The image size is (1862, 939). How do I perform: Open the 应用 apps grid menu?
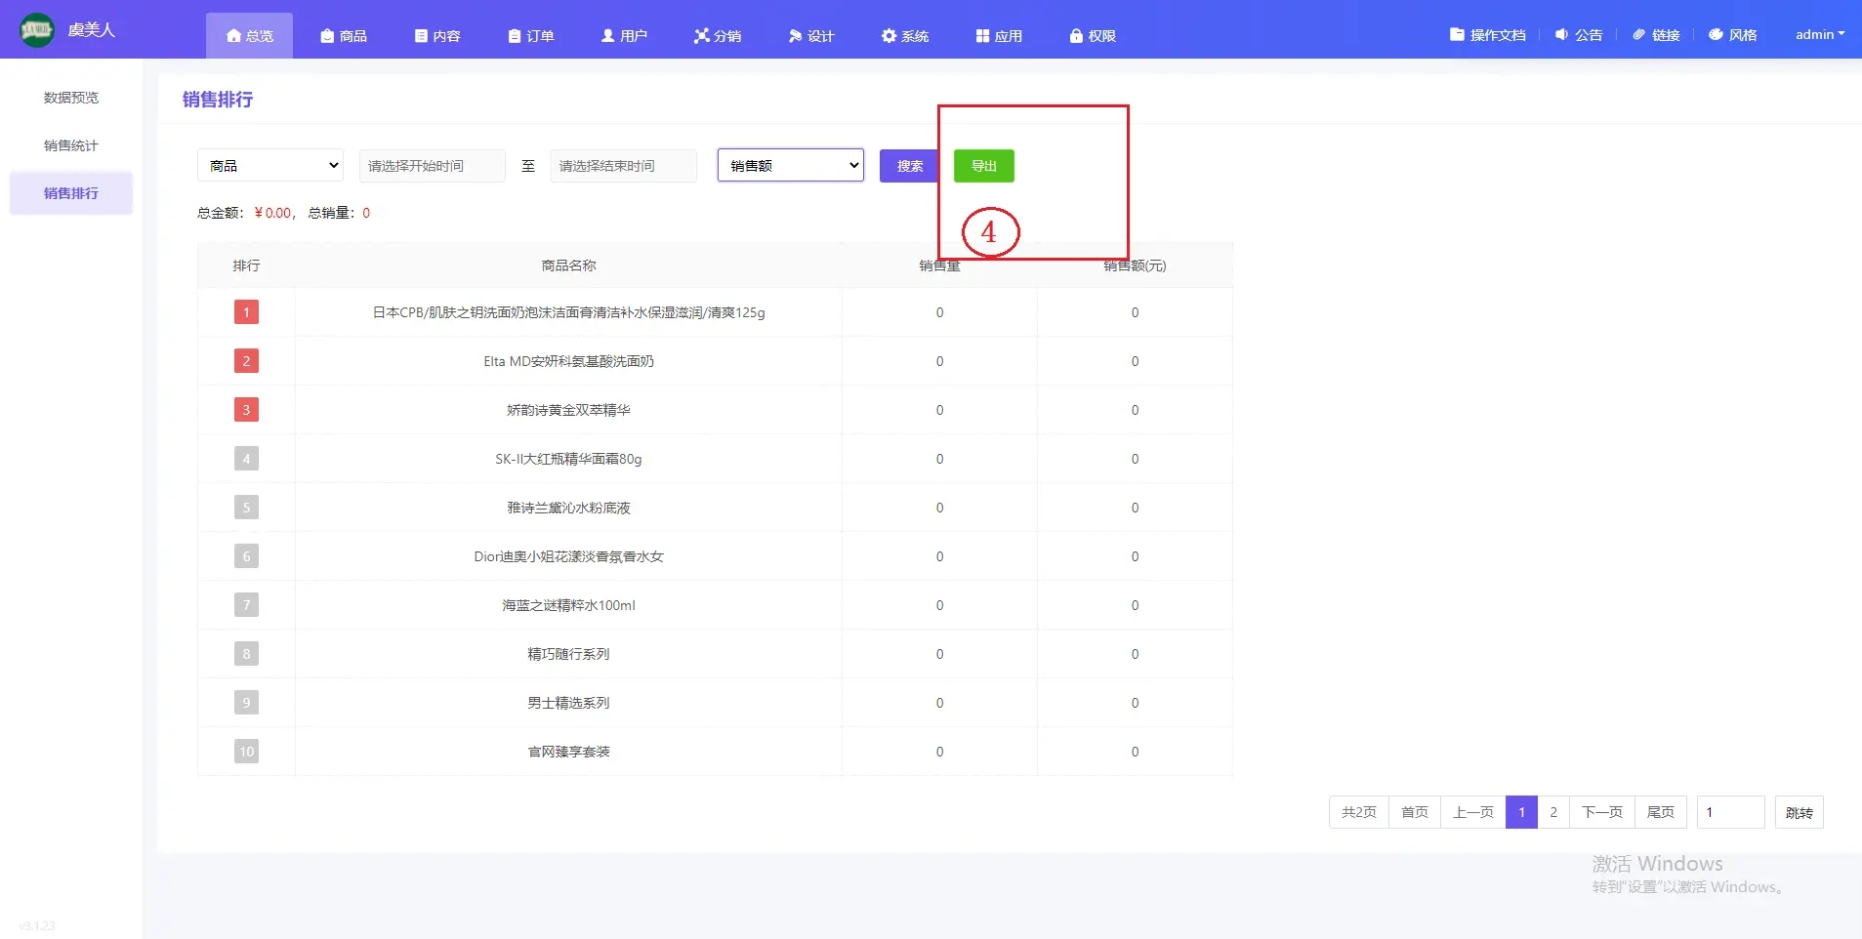[x=999, y=36]
